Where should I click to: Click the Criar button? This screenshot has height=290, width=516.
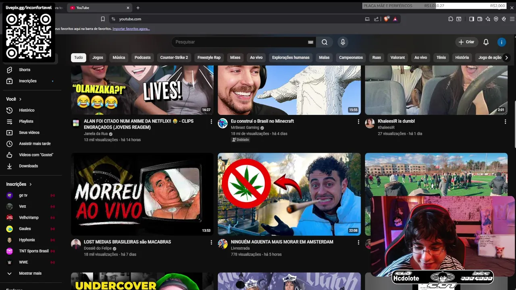point(466,42)
